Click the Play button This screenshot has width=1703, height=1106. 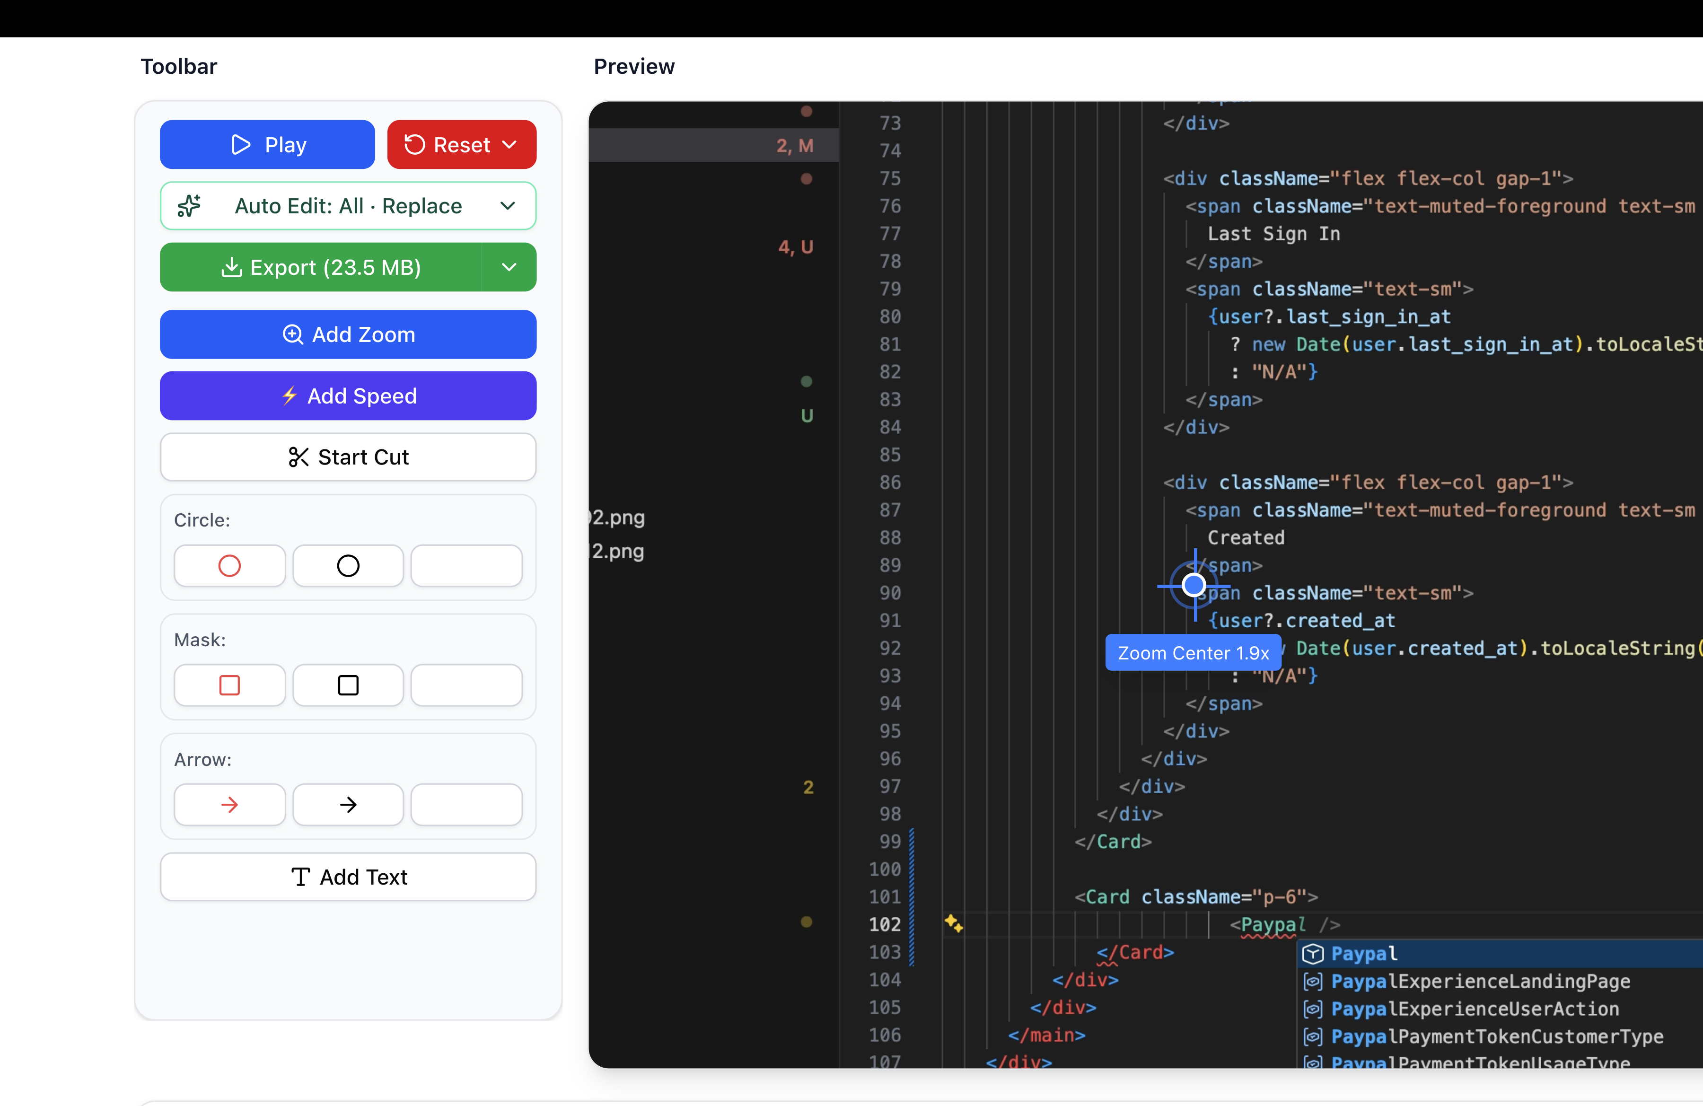(267, 144)
